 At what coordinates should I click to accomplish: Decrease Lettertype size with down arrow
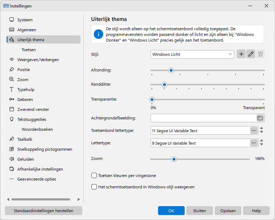(262, 144)
